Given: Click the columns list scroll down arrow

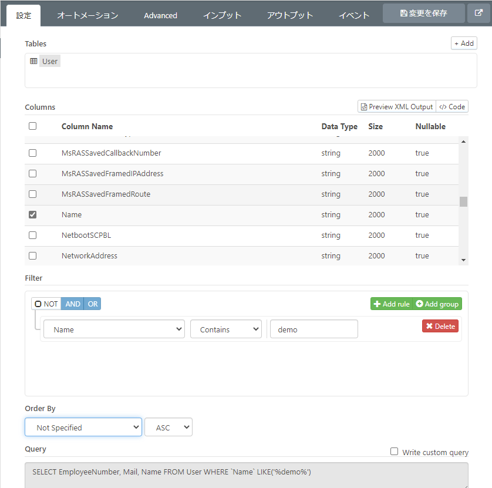Looking at the screenshot, I should coord(463,260).
